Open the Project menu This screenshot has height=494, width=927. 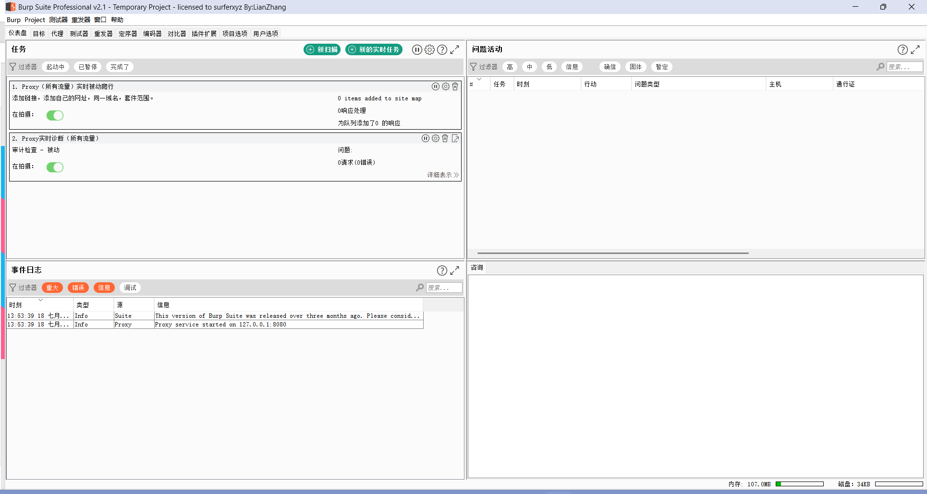(x=35, y=20)
